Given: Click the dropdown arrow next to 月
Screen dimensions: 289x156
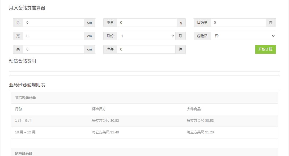Looking at the screenshot, I should coord(173,36).
